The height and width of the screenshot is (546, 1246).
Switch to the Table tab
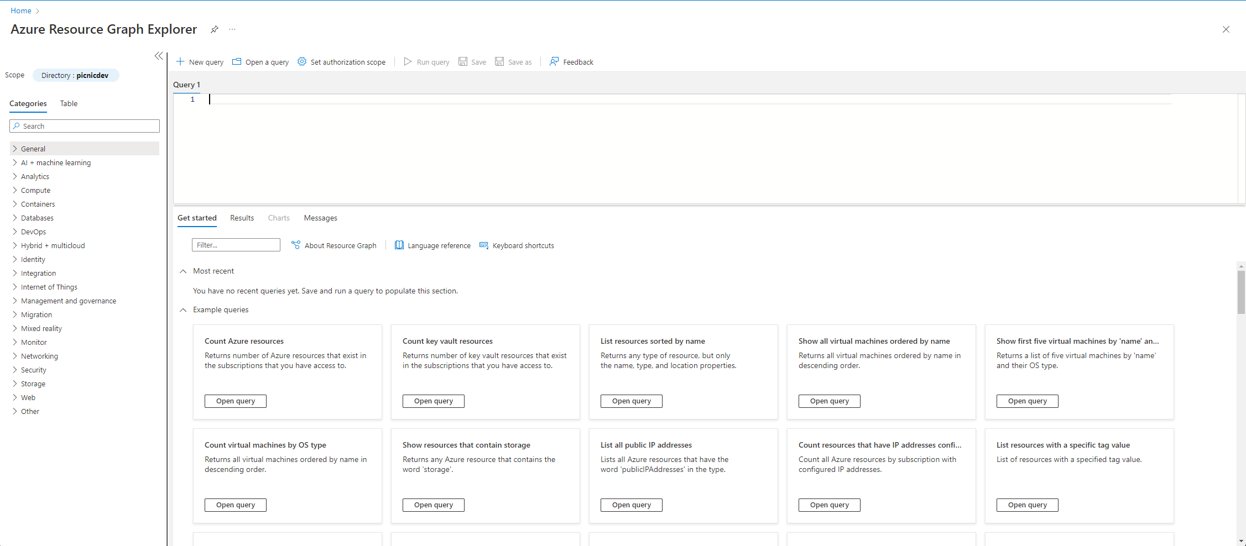[x=69, y=103]
